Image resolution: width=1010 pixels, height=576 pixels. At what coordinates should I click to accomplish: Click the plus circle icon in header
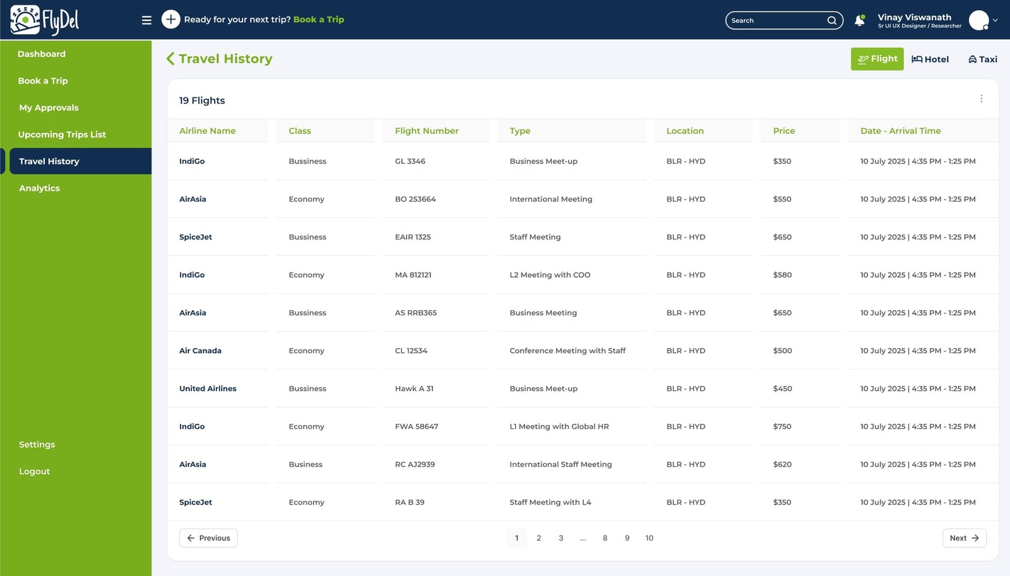pos(170,20)
